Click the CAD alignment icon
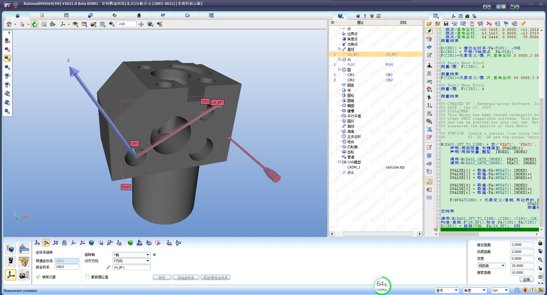This screenshot has height=295, width=547. pyautogui.click(x=139, y=243)
